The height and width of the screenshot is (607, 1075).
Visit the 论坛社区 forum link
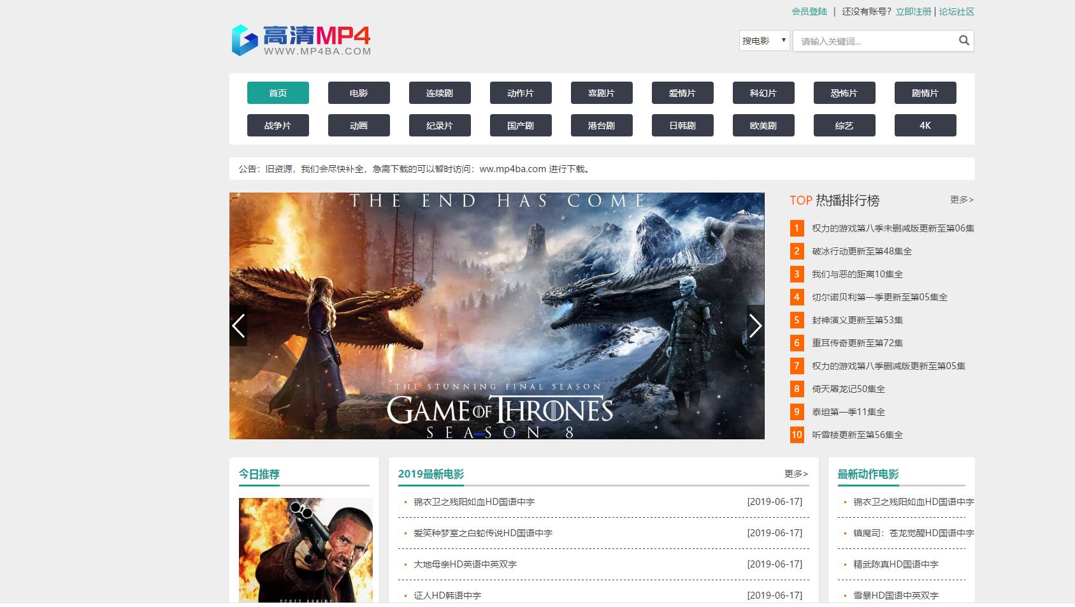pyautogui.click(x=956, y=11)
